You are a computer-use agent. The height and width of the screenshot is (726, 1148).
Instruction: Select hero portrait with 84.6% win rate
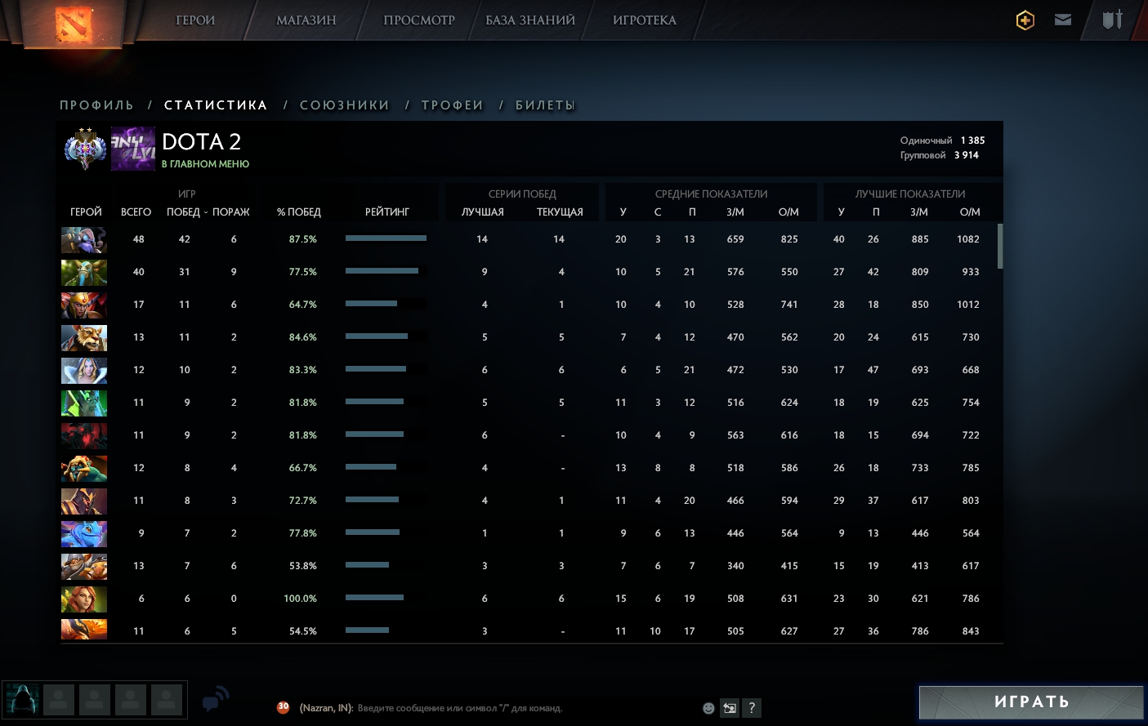point(84,338)
